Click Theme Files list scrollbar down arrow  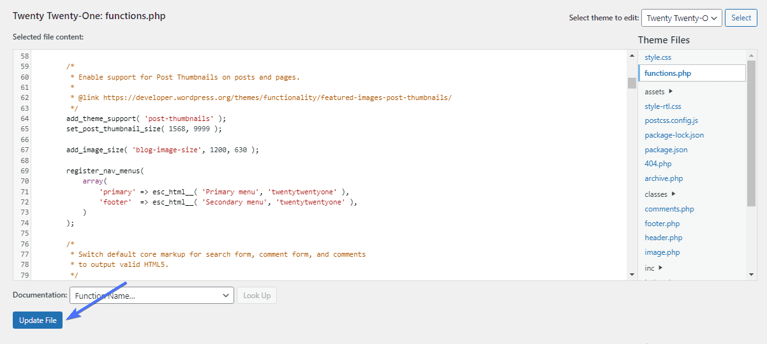(x=751, y=275)
